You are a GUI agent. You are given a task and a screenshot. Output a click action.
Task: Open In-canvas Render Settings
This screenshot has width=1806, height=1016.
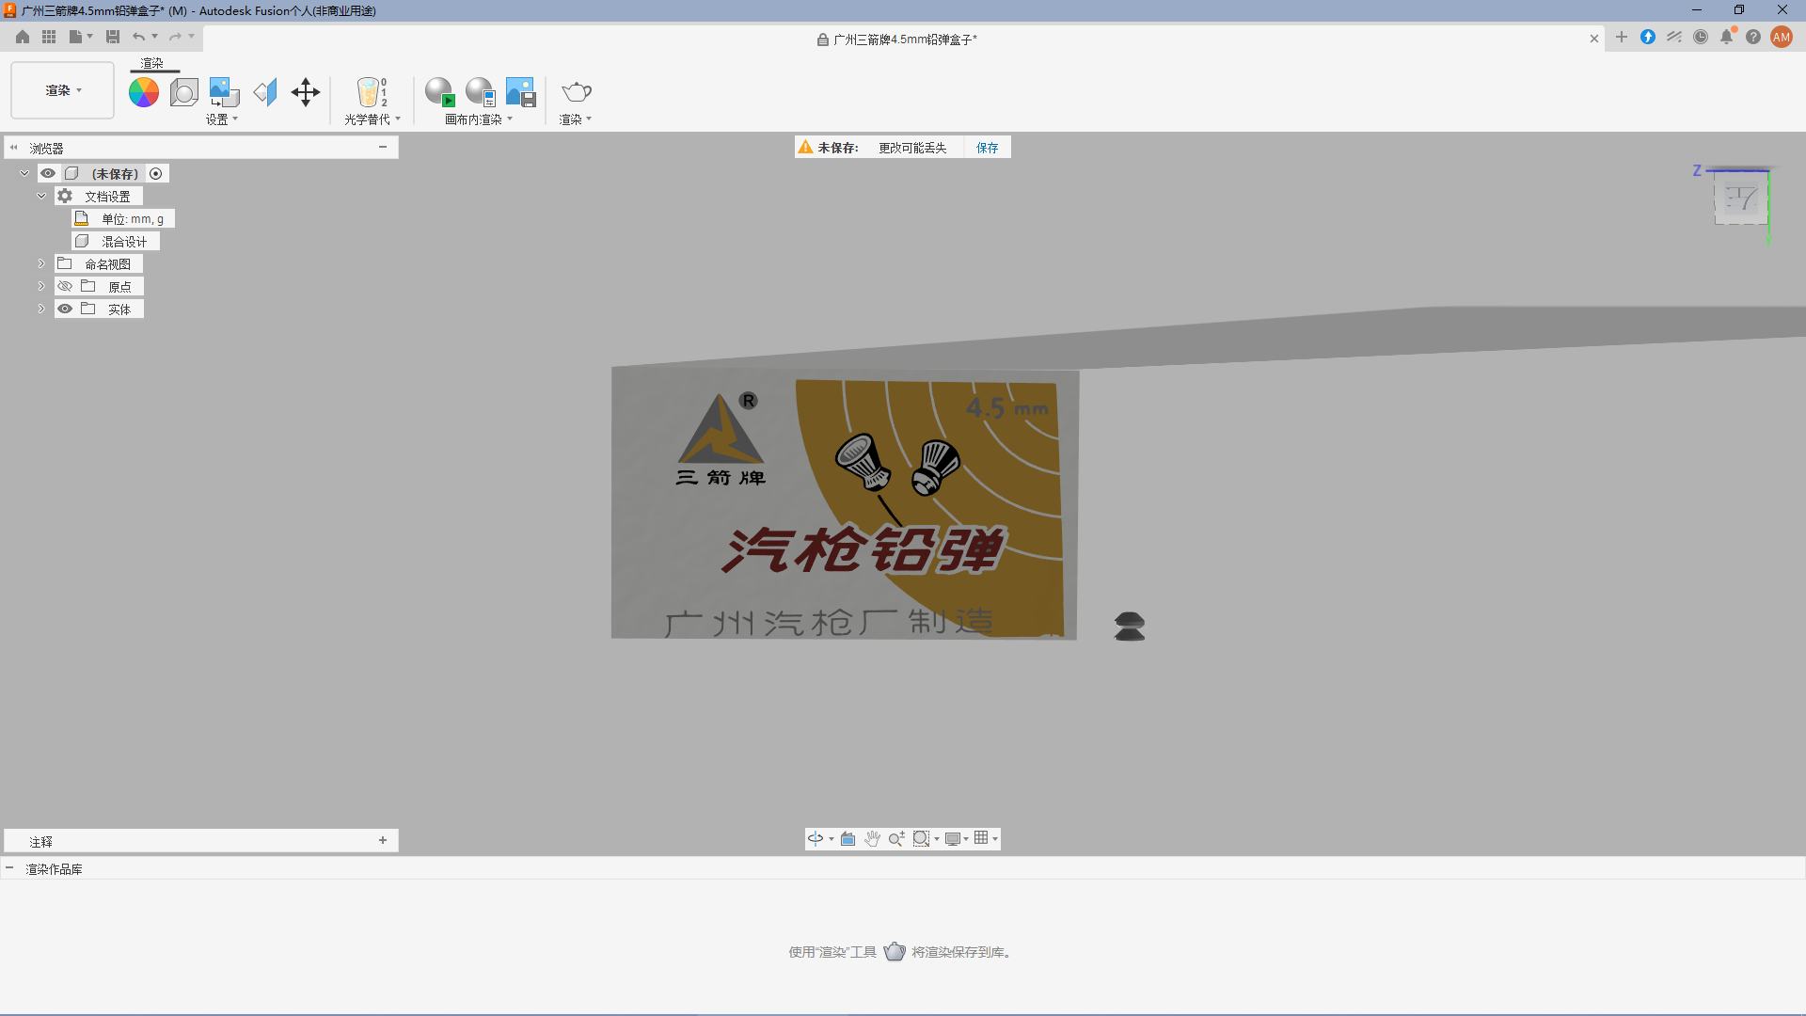tap(480, 92)
